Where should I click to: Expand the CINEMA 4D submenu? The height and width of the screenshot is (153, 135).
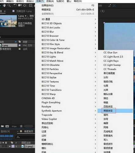[x=67, y=98]
